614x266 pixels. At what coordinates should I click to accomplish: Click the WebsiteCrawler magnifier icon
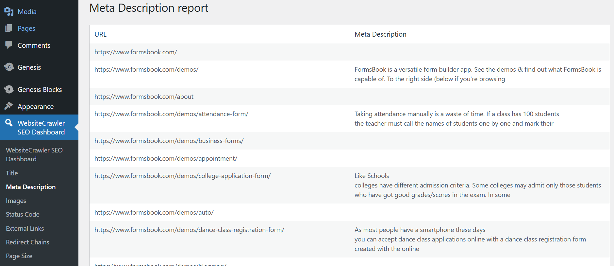(x=9, y=123)
